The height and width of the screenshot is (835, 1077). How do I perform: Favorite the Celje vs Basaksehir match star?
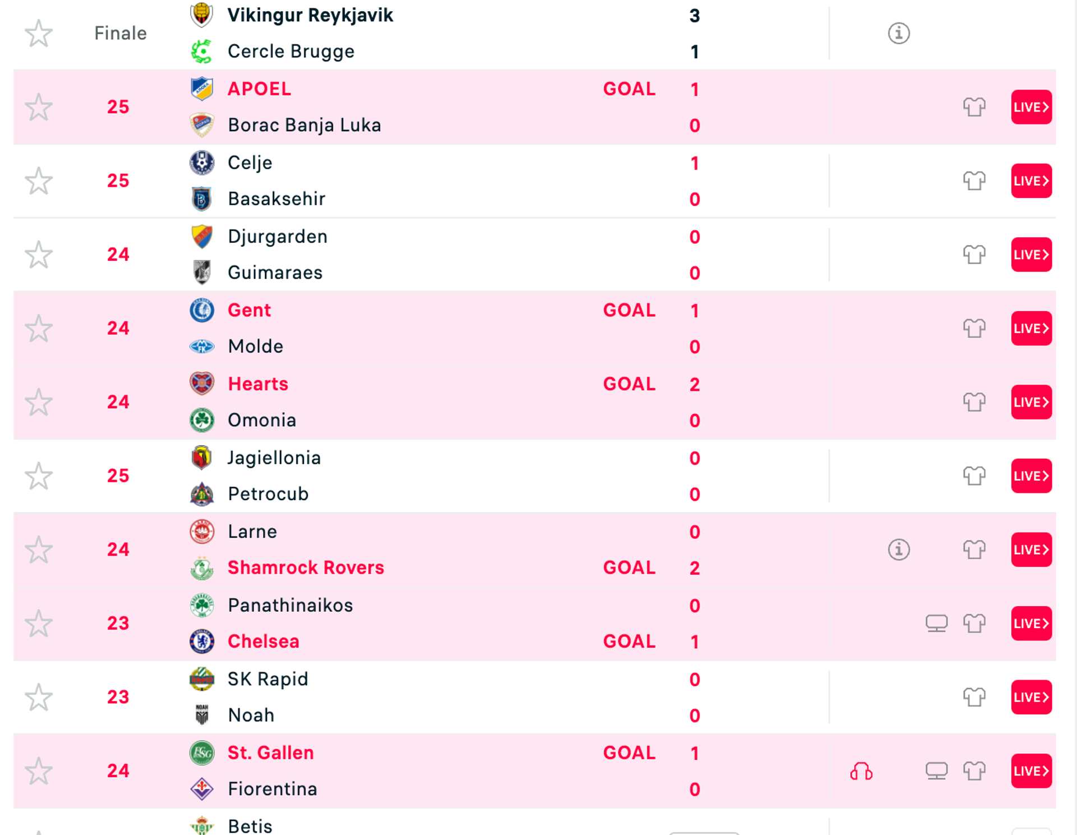(39, 181)
